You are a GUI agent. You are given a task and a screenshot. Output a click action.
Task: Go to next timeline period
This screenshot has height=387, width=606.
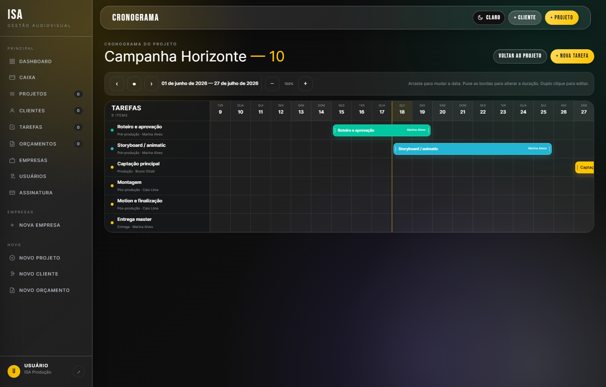(151, 84)
